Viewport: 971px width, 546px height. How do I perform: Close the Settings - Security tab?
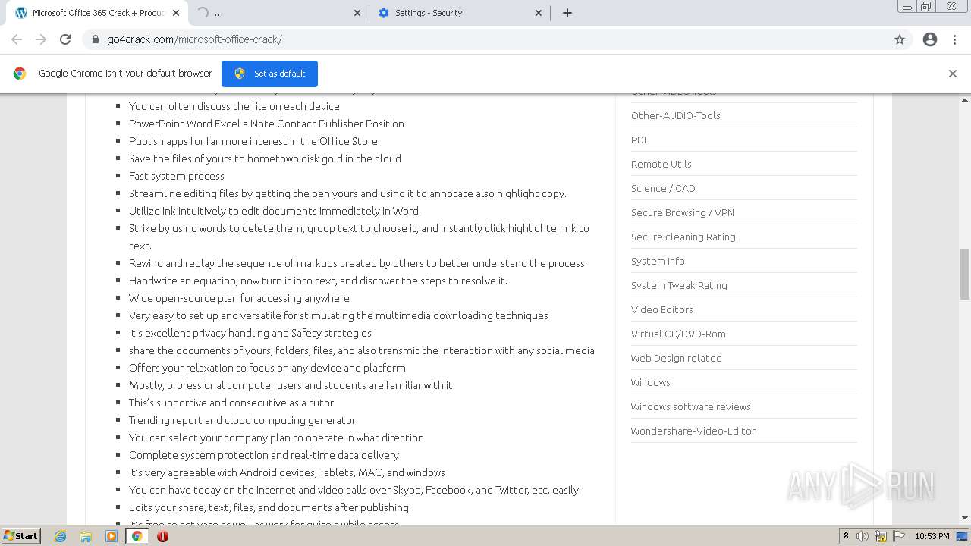(539, 13)
